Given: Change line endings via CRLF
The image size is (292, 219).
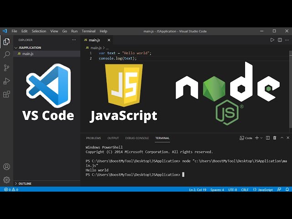Looking at the screenshot, I should point(245,190).
